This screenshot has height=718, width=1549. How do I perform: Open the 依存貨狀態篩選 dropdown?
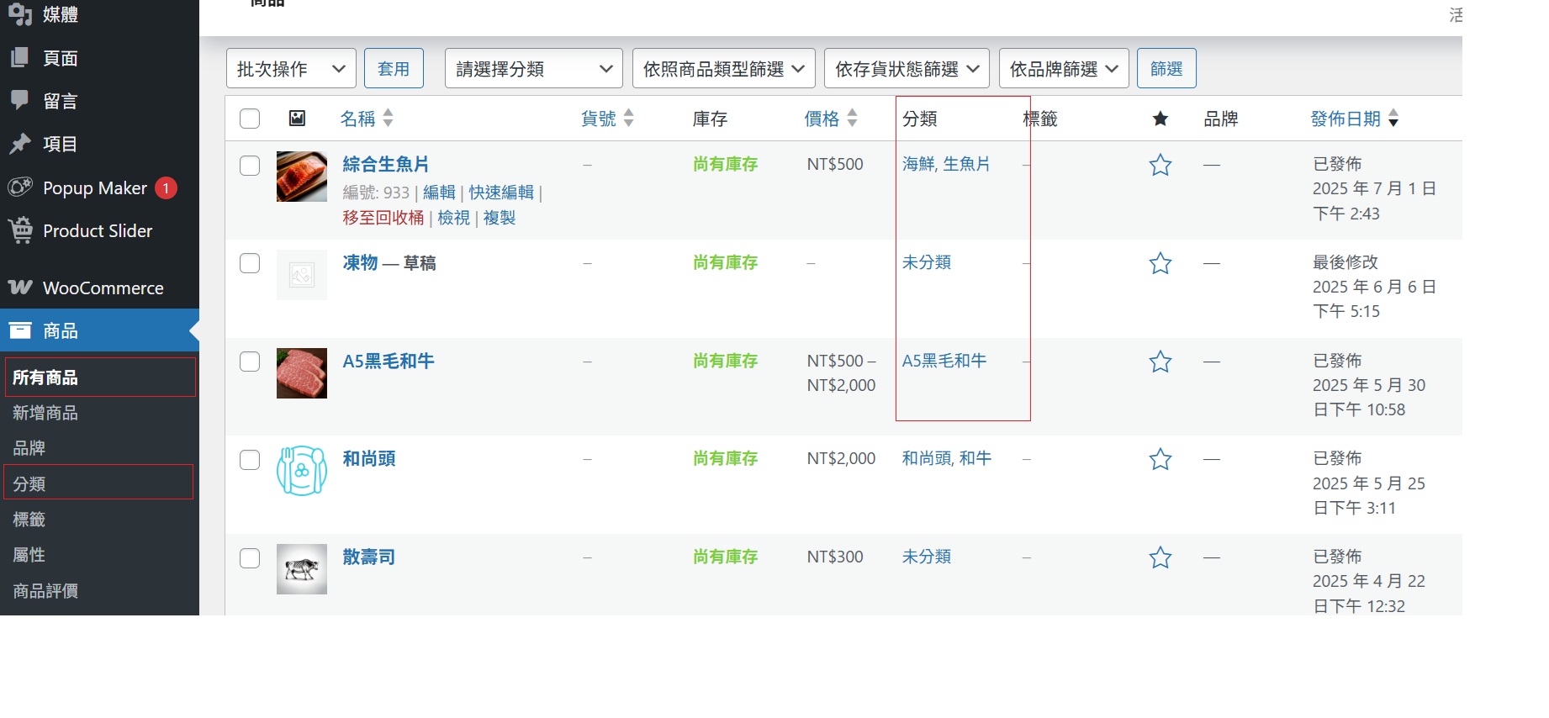[907, 68]
